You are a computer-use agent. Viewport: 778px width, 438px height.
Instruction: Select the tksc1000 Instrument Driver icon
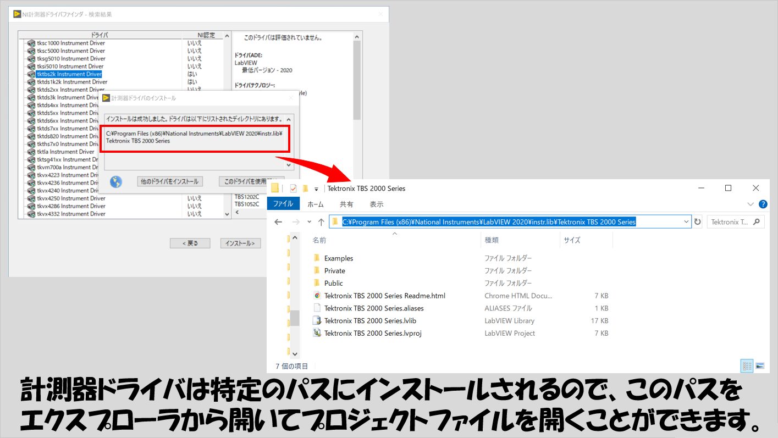[x=31, y=43]
